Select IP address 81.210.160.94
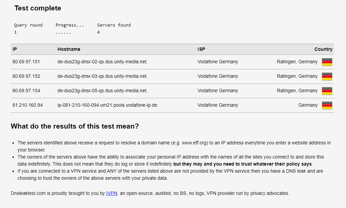This screenshot has width=346, height=208. point(28,105)
